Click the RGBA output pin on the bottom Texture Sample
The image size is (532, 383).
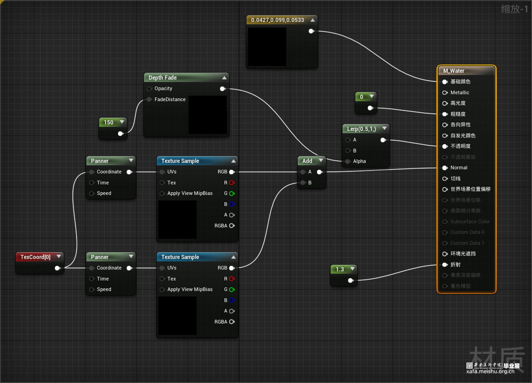tap(232, 322)
